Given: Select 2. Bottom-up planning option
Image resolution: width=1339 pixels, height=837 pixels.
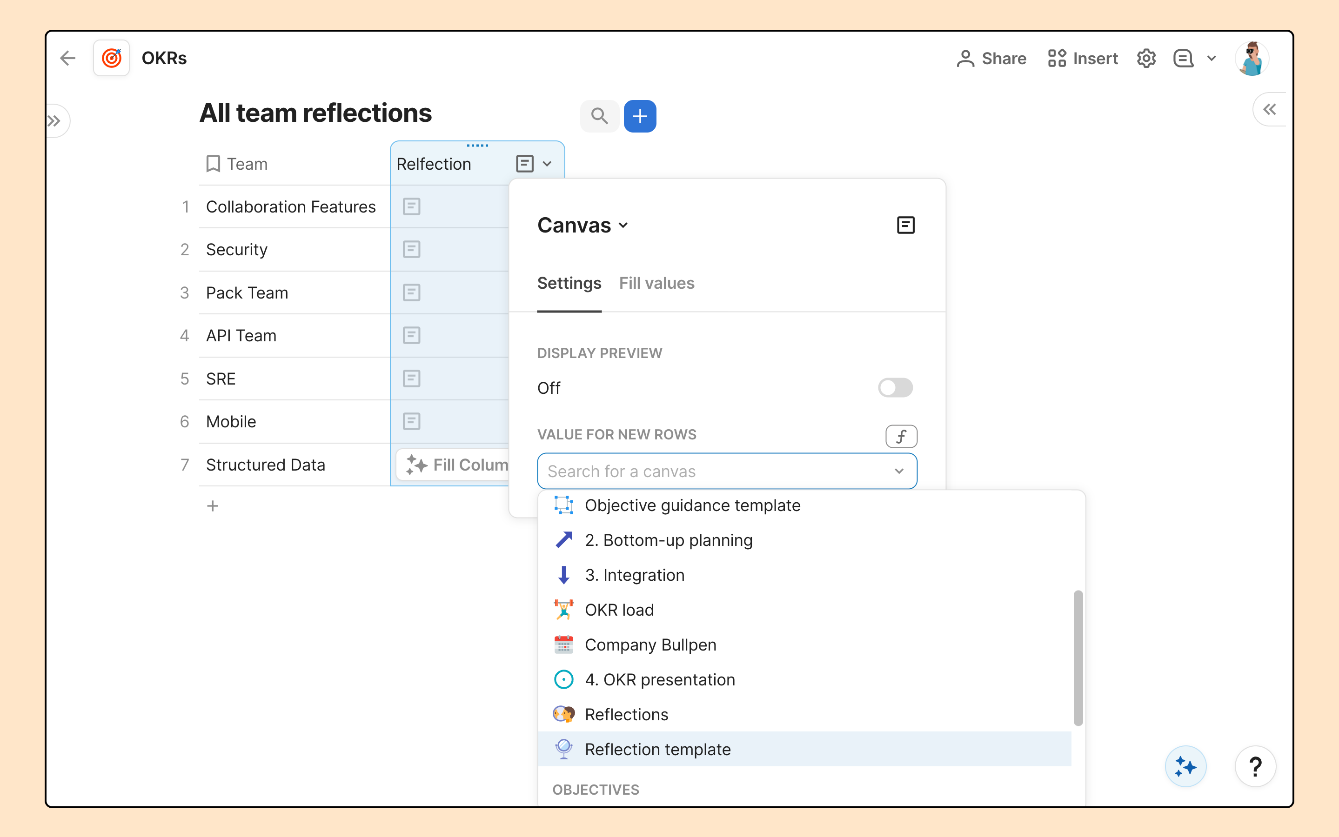Looking at the screenshot, I should (x=804, y=540).
